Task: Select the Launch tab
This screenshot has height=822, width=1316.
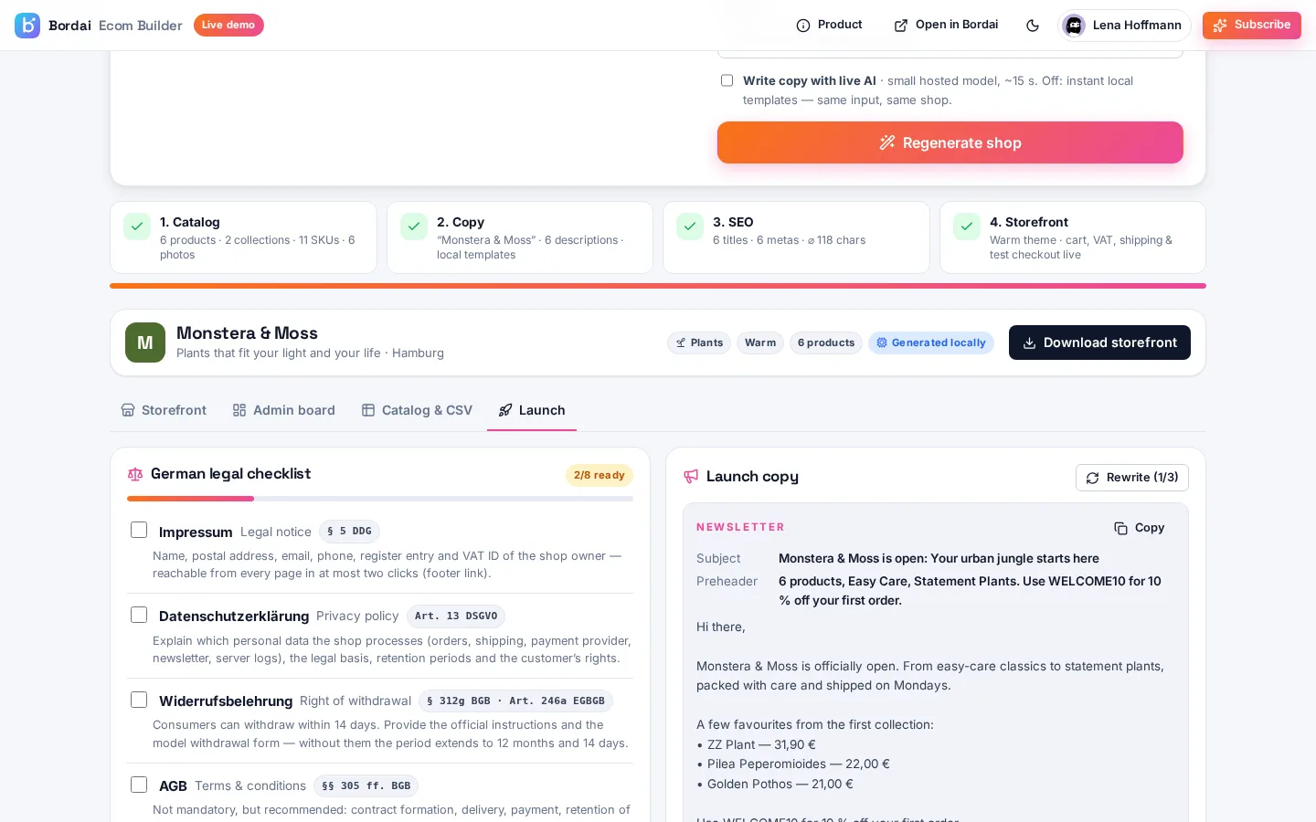Action: pyautogui.click(x=532, y=410)
